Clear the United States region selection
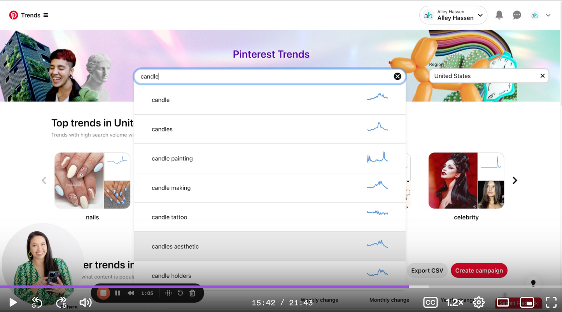562x312 pixels. [542, 76]
